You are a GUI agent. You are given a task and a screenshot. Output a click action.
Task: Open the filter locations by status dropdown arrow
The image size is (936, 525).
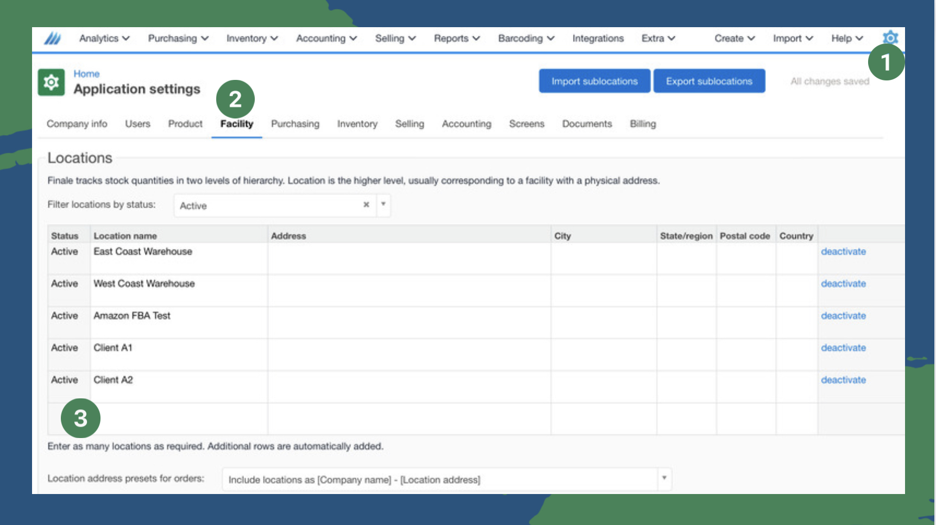[x=384, y=205]
